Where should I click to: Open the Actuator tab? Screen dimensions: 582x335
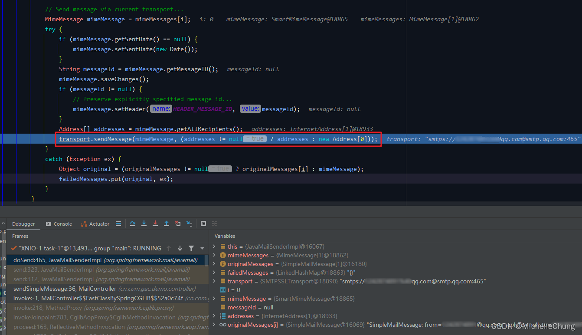click(95, 224)
